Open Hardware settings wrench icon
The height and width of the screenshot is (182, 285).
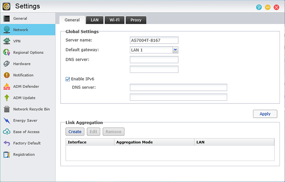(6, 64)
